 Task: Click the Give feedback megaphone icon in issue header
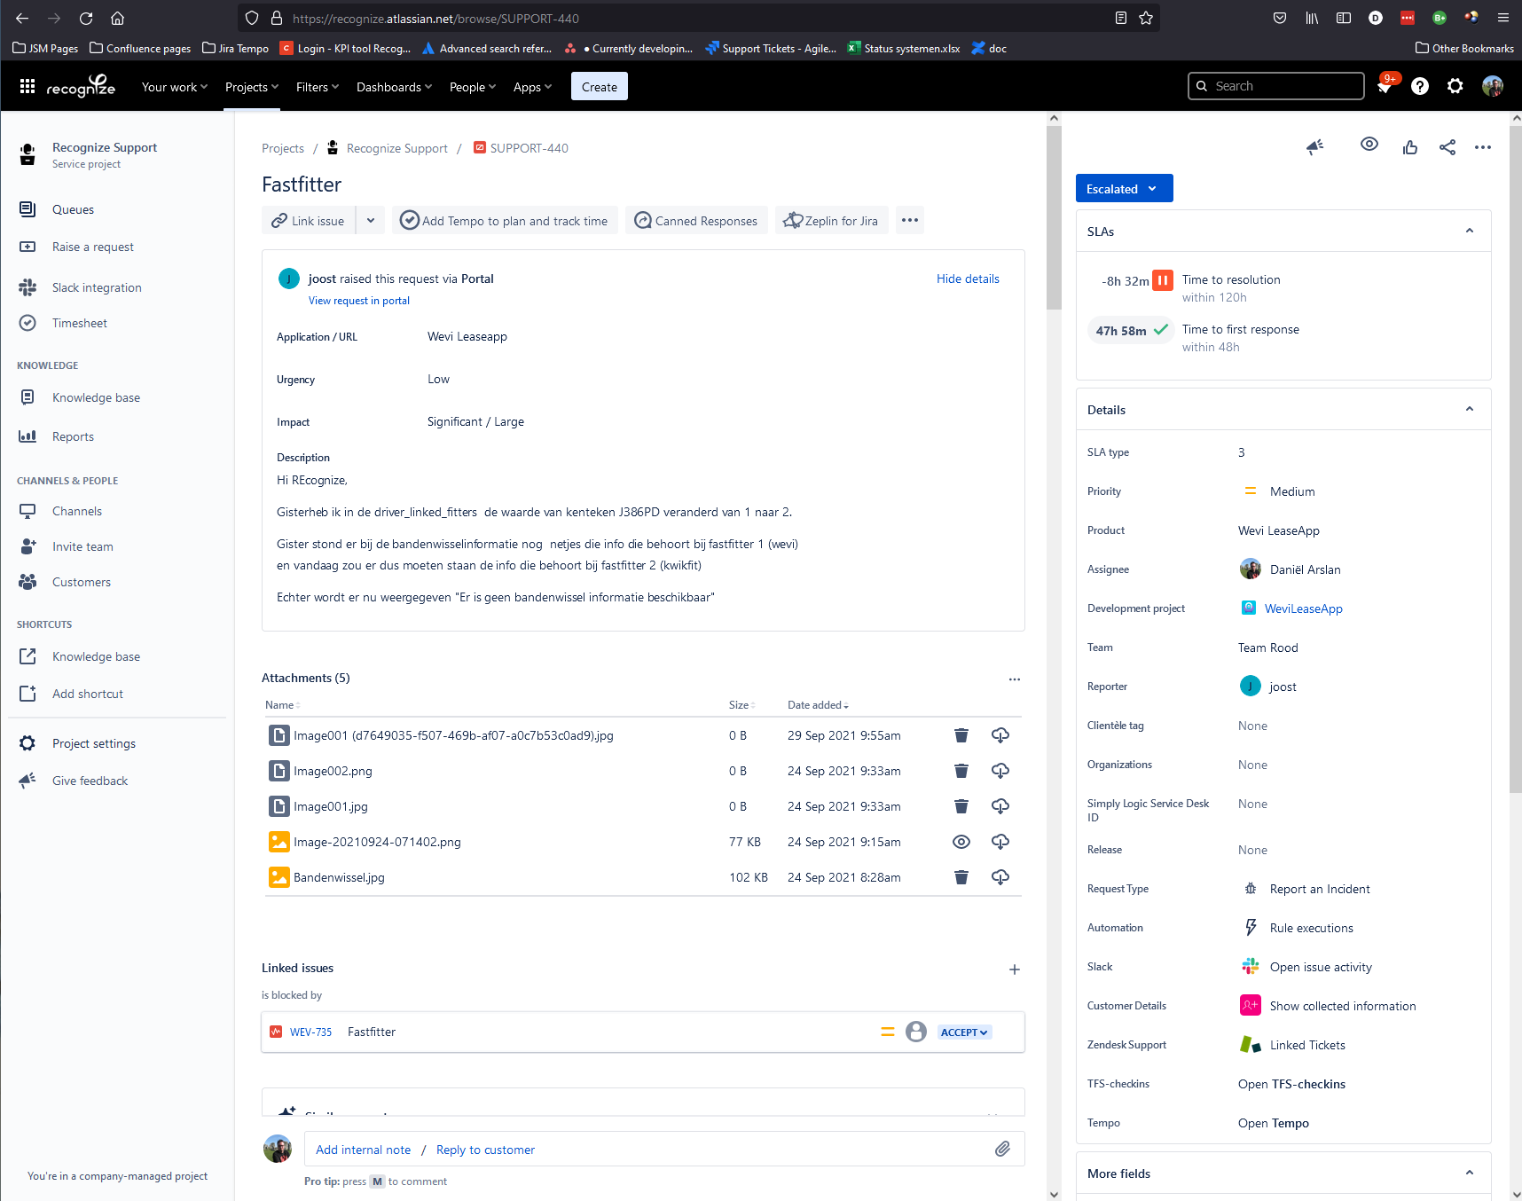tap(1314, 147)
